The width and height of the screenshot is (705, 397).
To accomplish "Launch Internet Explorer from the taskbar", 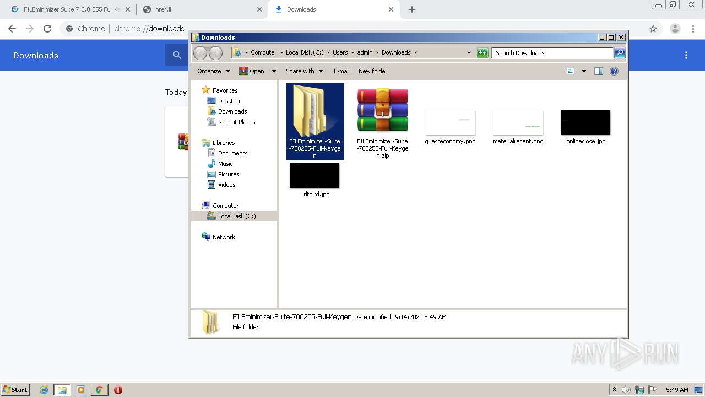I will click(x=44, y=390).
